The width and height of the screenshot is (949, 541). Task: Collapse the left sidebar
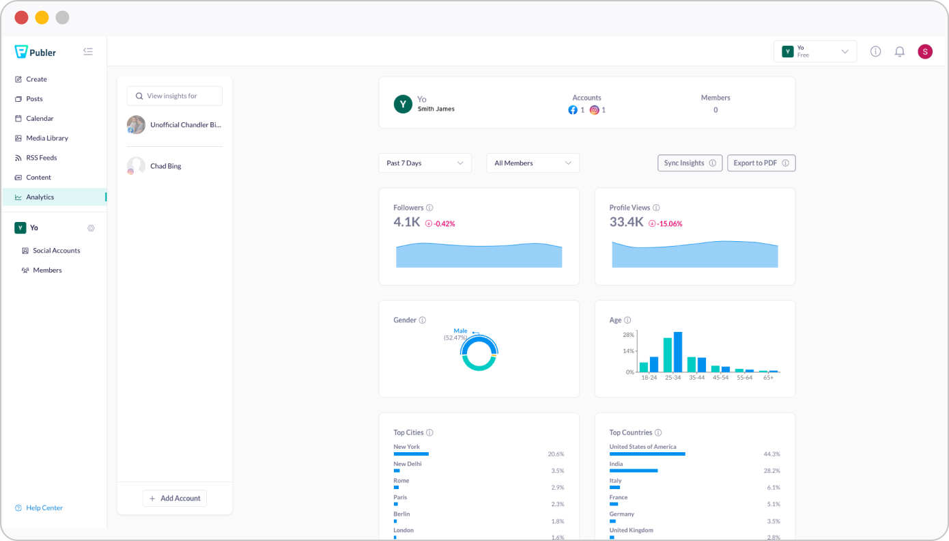click(87, 51)
